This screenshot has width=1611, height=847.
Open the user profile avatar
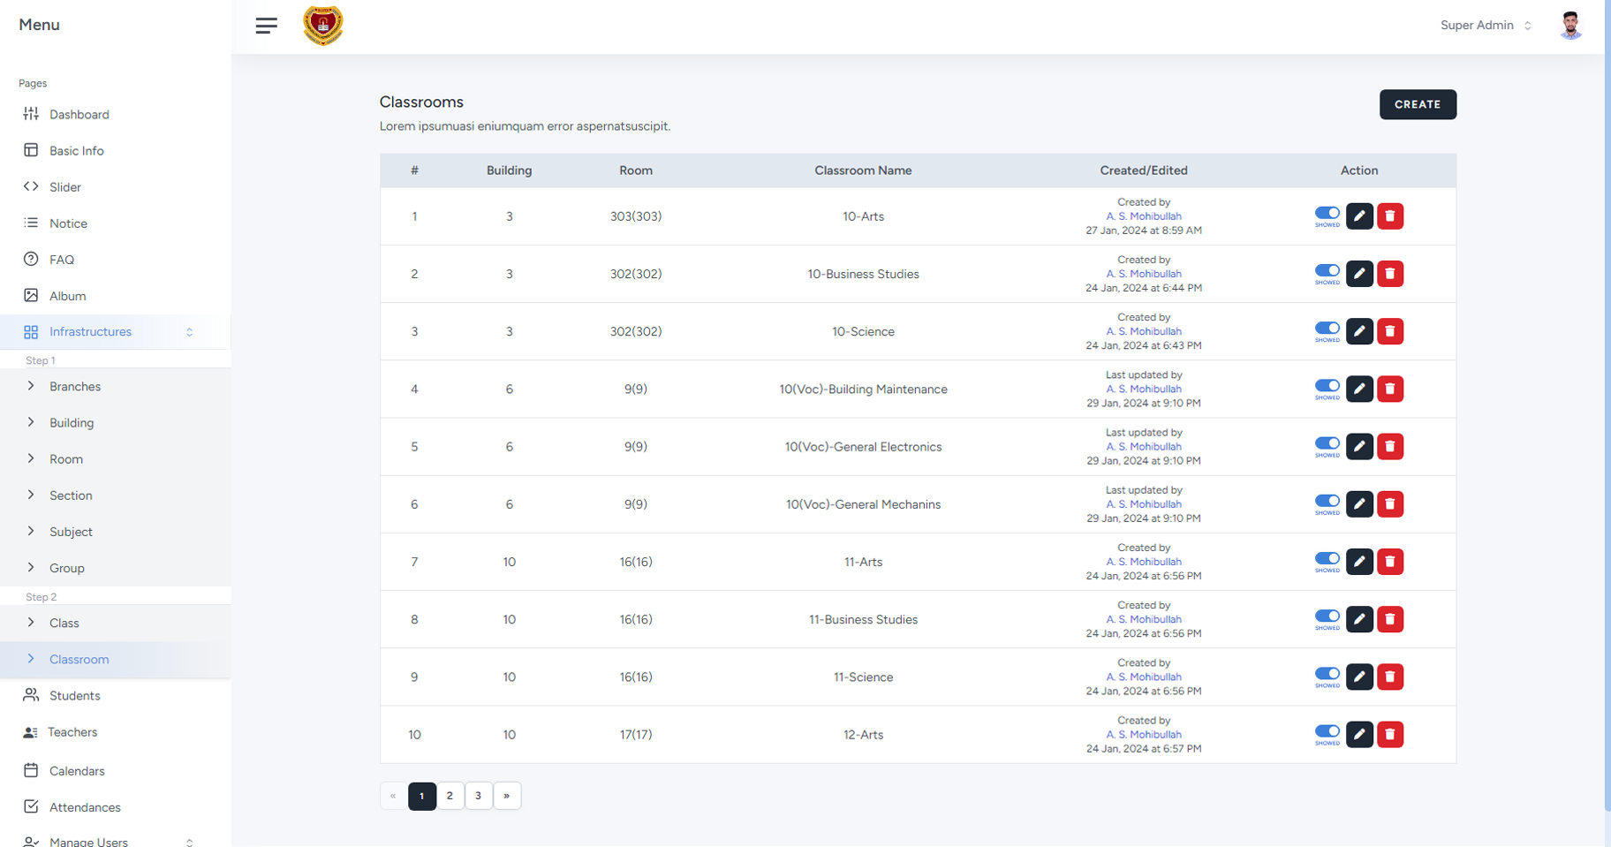click(1569, 26)
